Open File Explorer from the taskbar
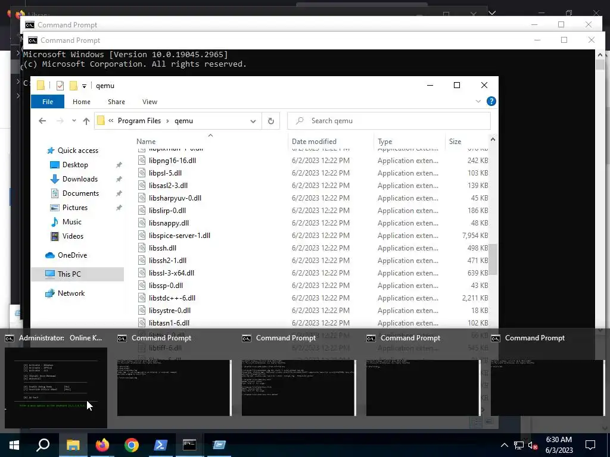 point(73,445)
